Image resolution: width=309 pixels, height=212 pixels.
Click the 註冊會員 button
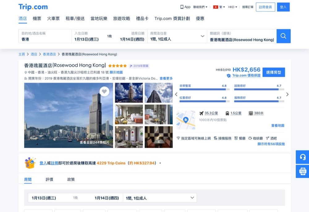[265, 7]
